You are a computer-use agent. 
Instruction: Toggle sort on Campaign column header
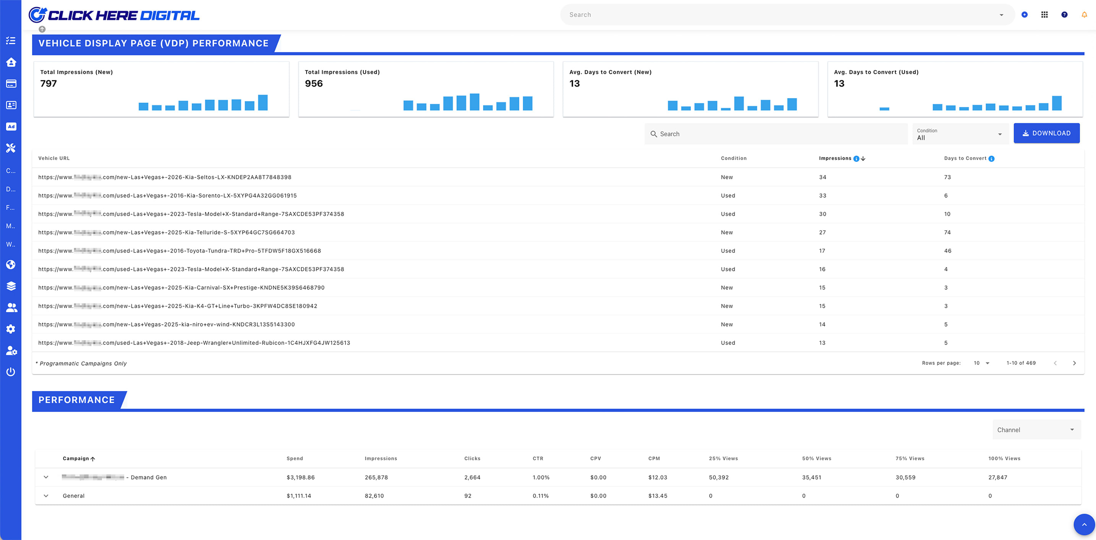76,458
